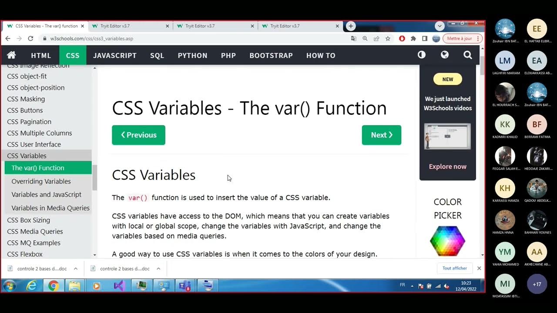Screen dimensions: 557x313
Task: Click browser forward arrow
Action: pos(19,38)
